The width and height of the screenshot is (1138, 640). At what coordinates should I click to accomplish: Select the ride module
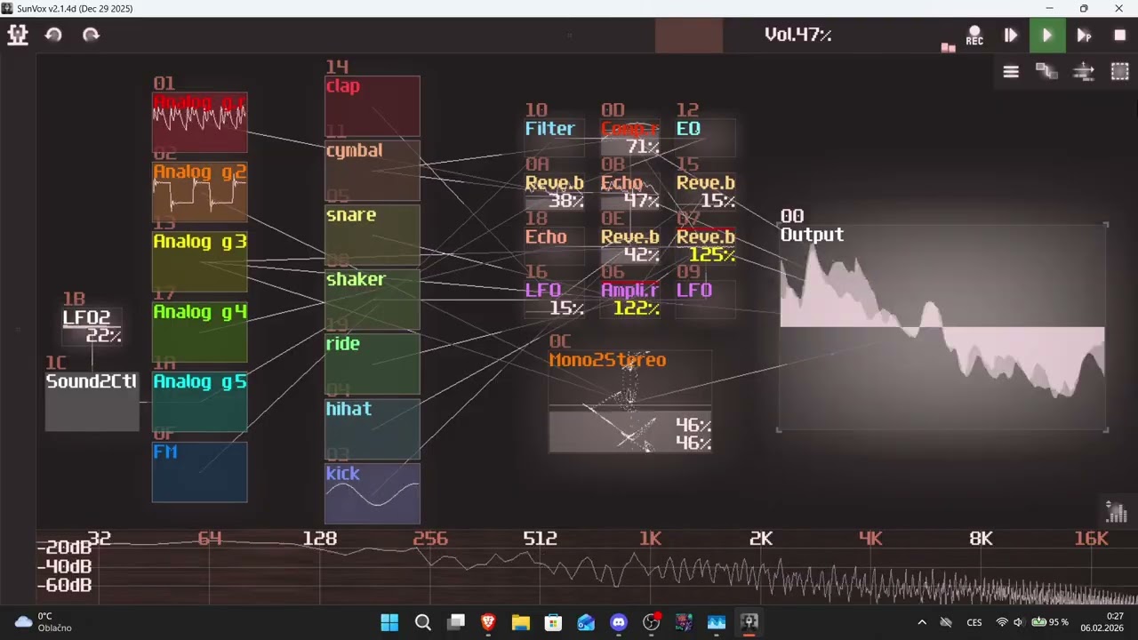[373, 364]
